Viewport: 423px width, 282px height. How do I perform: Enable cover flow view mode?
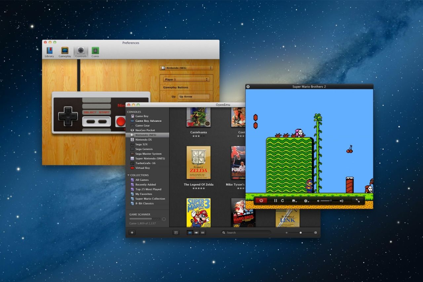point(196,233)
